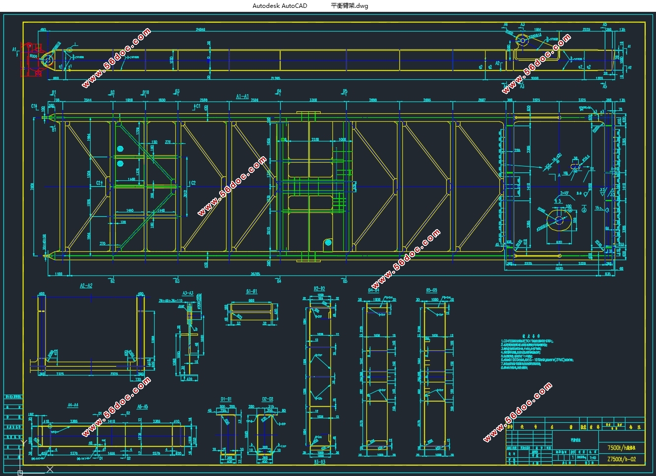Screen dimensions: 656x476
Task: Click the "A5-A5" section label
Action: tap(142, 407)
